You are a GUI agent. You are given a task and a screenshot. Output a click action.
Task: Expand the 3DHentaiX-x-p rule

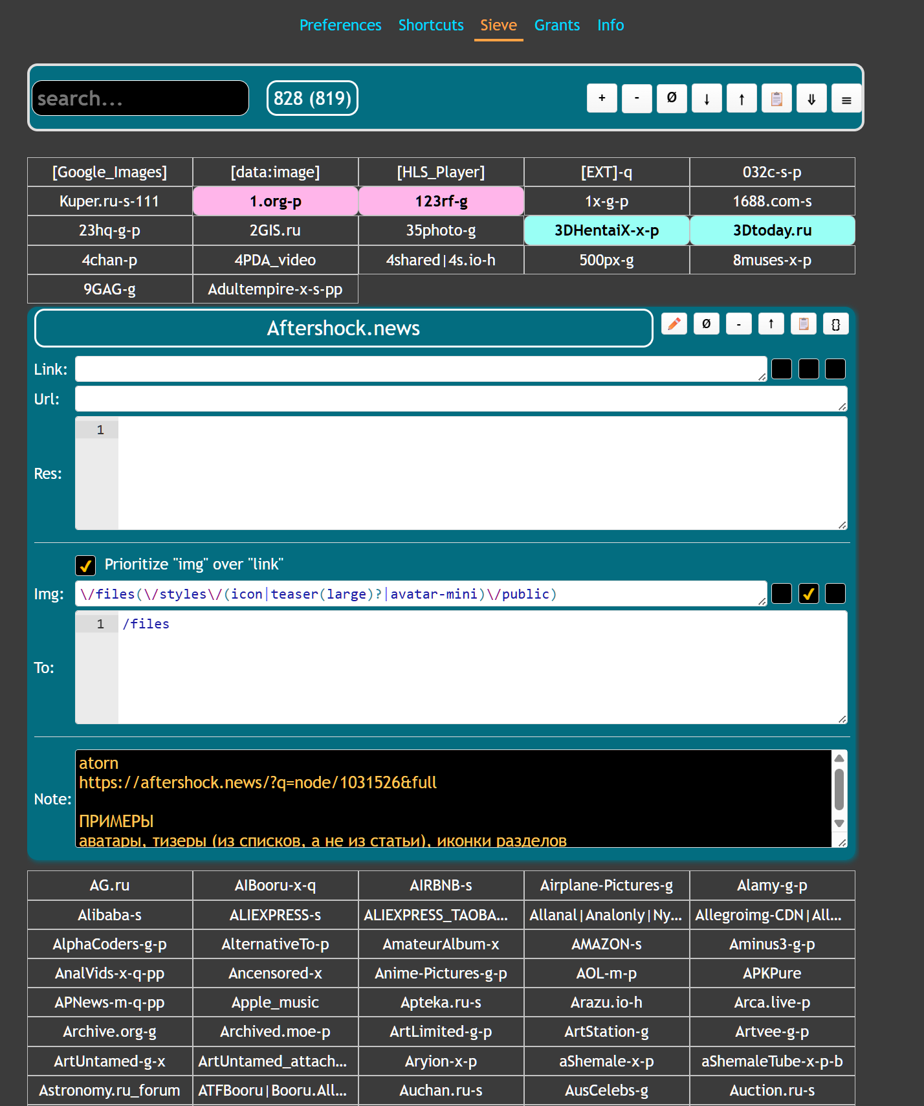(x=607, y=230)
